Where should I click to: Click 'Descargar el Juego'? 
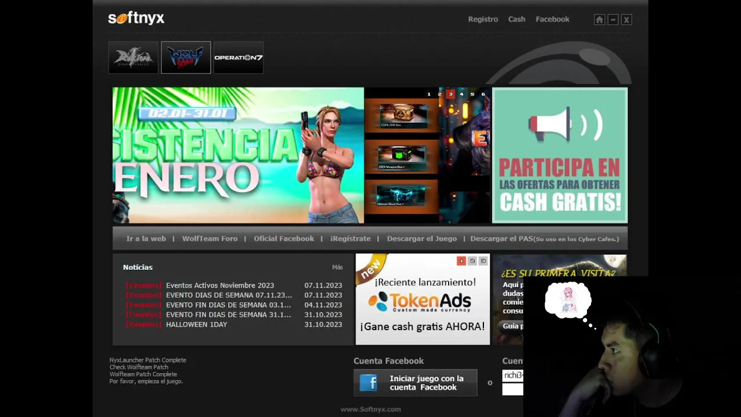tap(421, 239)
